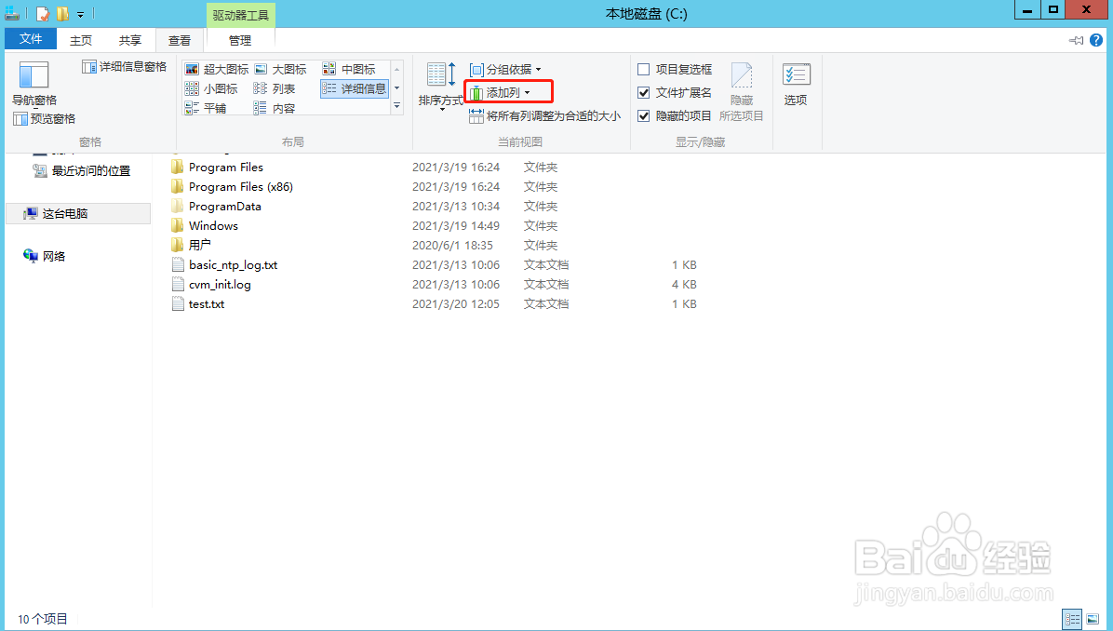The image size is (1113, 631).
Task: Open the Sort by (排序方式) dropdown
Action: [441, 86]
